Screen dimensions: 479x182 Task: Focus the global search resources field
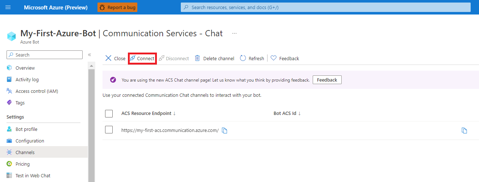point(326,7)
